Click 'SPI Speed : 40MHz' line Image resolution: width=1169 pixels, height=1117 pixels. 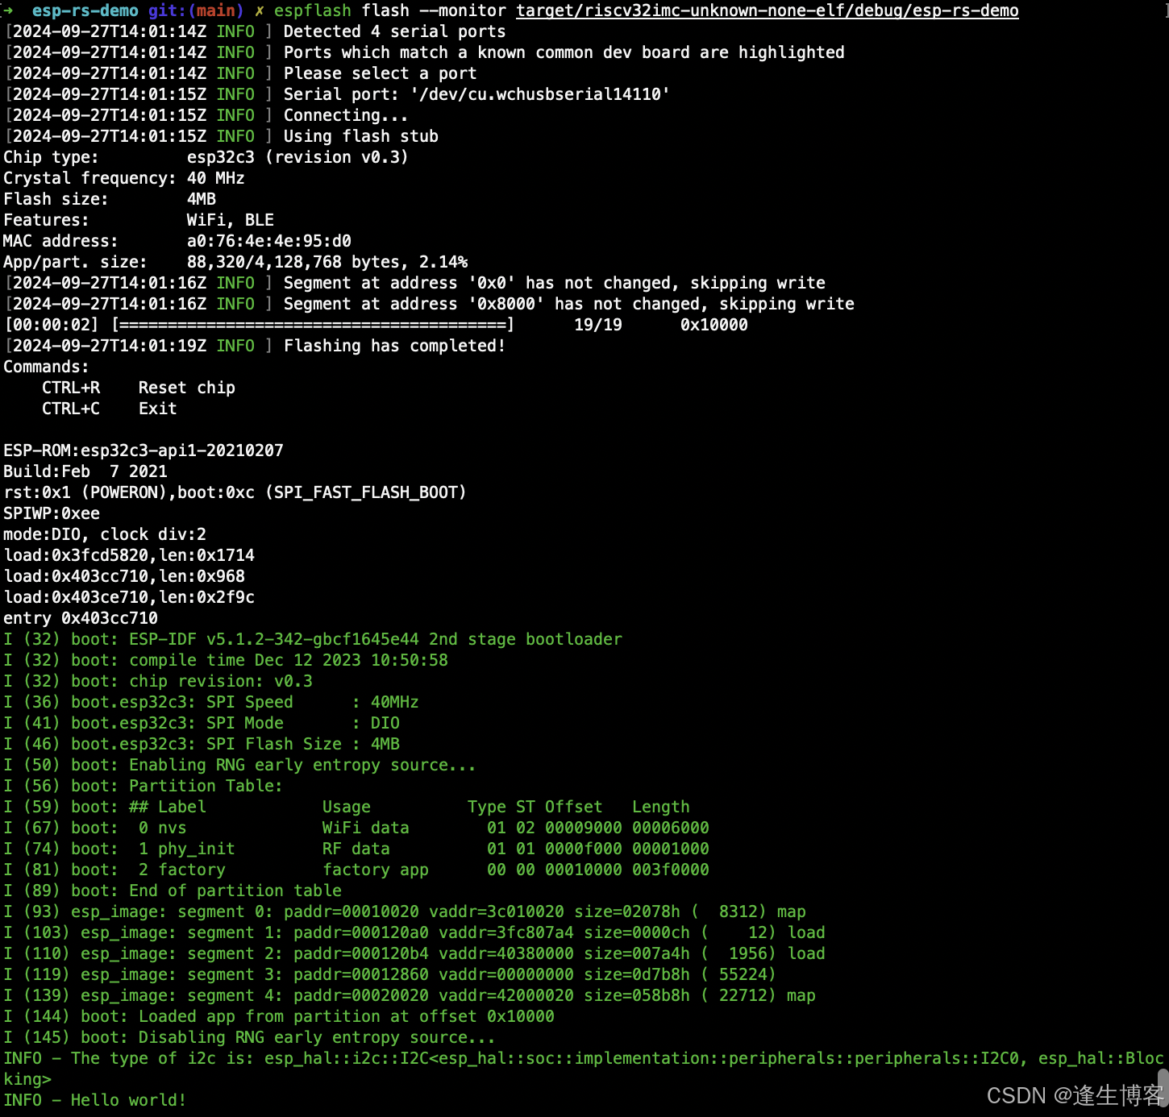click(x=211, y=702)
